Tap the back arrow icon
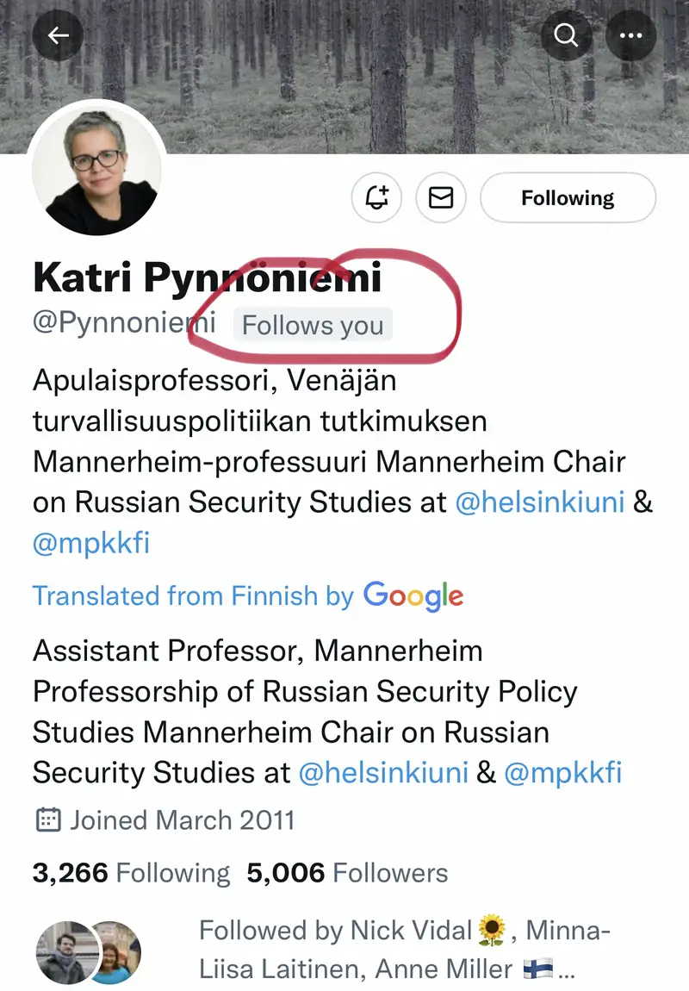689x991 pixels. point(58,35)
